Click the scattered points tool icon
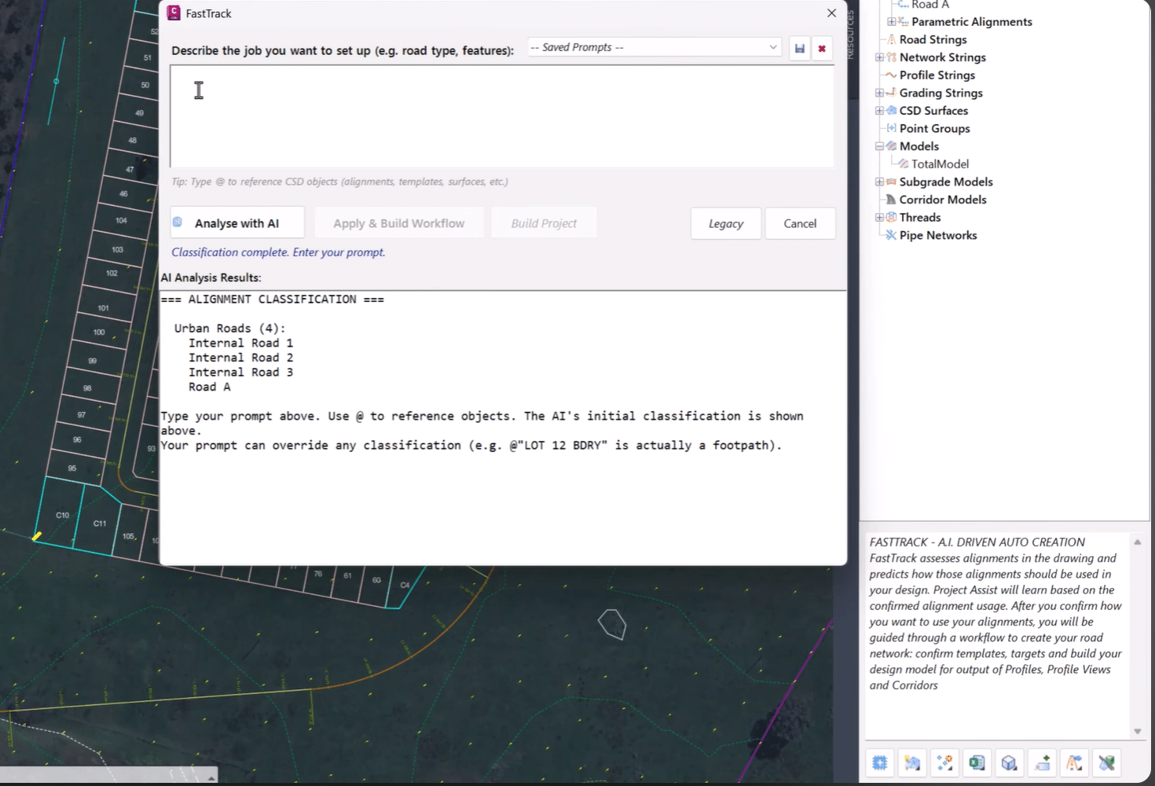 pyautogui.click(x=944, y=762)
